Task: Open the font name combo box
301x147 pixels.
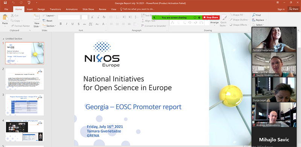Action: [x=69, y=17]
